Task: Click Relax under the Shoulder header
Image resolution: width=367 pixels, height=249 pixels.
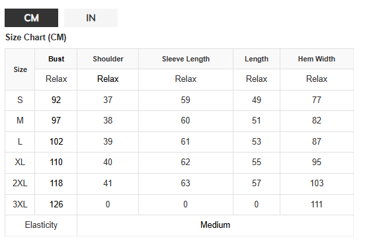Action: coord(108,79)
